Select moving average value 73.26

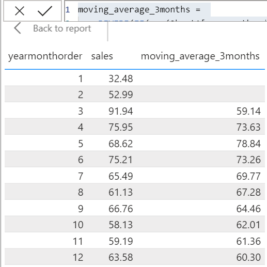coord(248,160)
